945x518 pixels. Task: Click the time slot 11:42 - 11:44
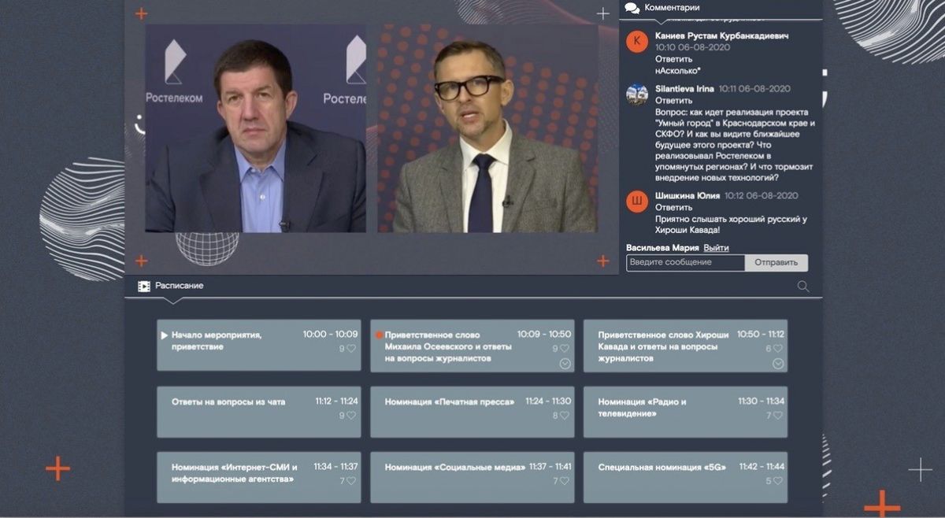click(x=762, y=467)
